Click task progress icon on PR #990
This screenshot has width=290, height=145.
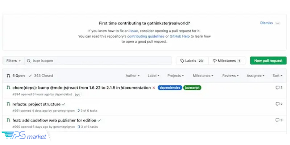tap(79, 127)
